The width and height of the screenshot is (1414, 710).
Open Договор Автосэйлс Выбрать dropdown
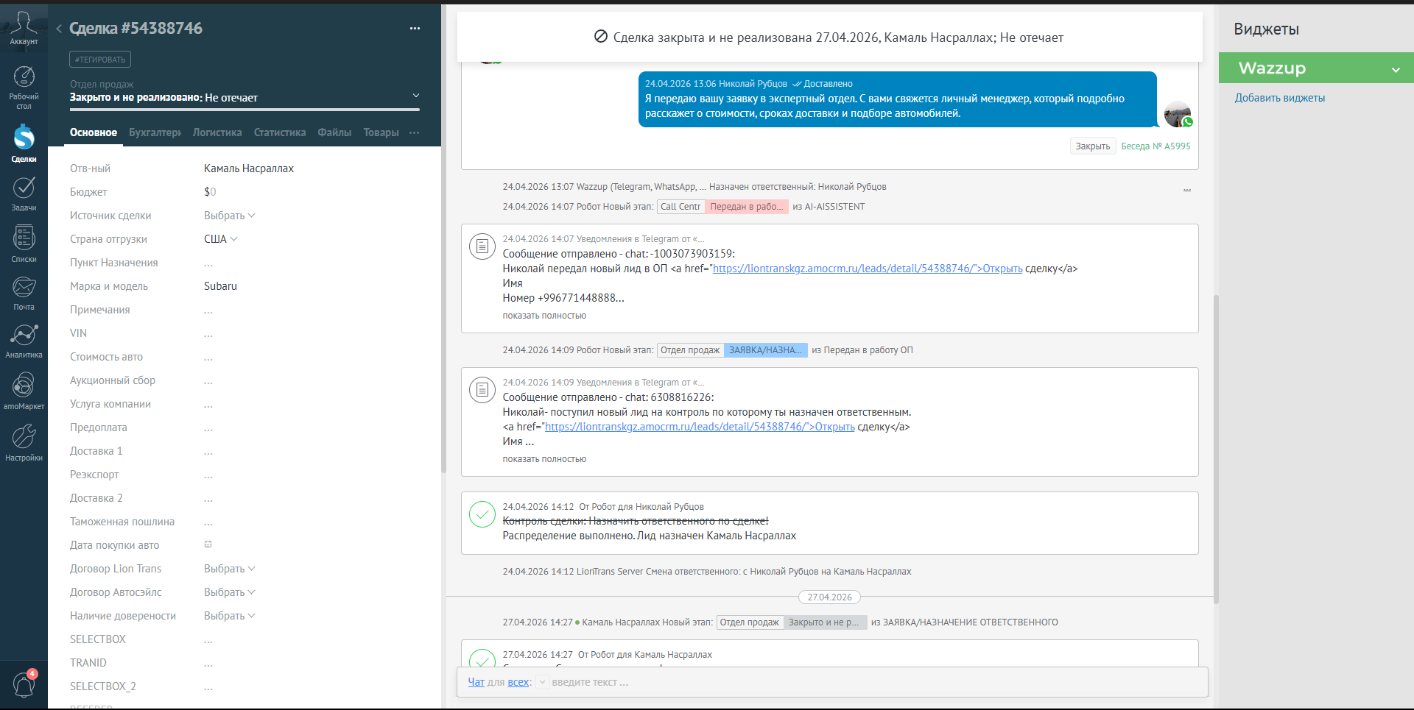[x=230, y=592]
